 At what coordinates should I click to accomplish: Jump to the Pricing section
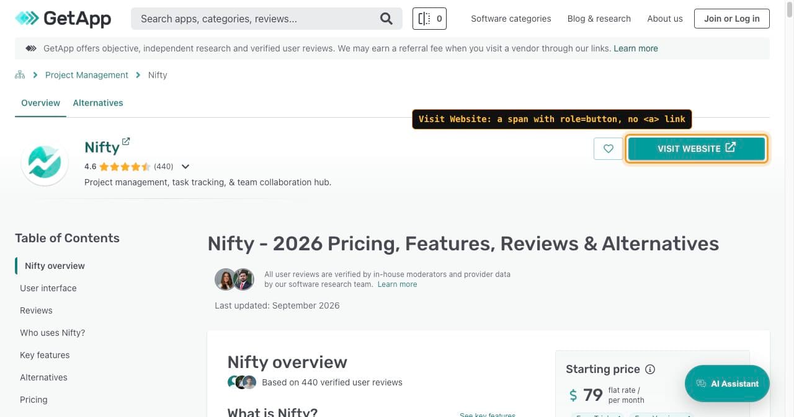(x=33, y=400)
